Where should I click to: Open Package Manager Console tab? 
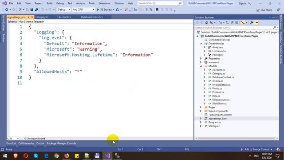tap(61, 143)
